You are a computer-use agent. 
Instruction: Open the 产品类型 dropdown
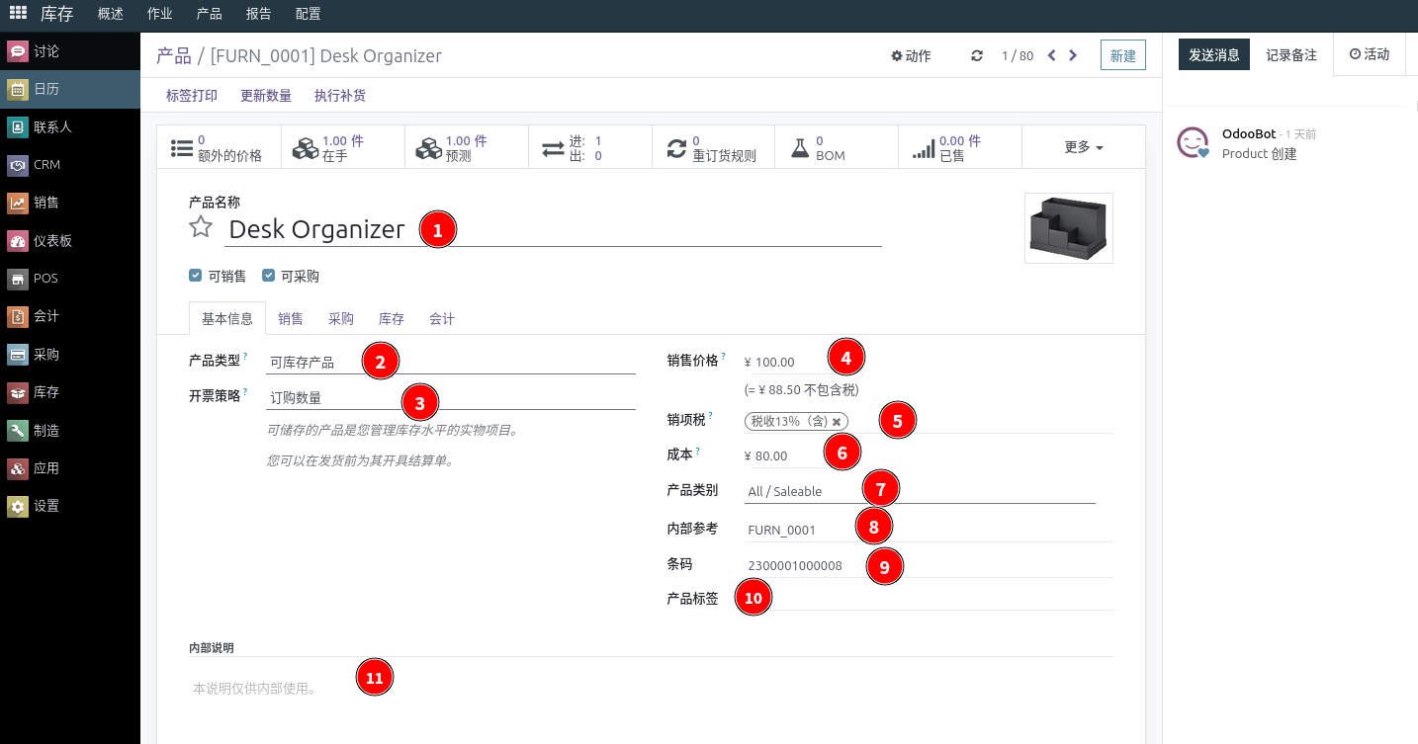tap(451, 363)
